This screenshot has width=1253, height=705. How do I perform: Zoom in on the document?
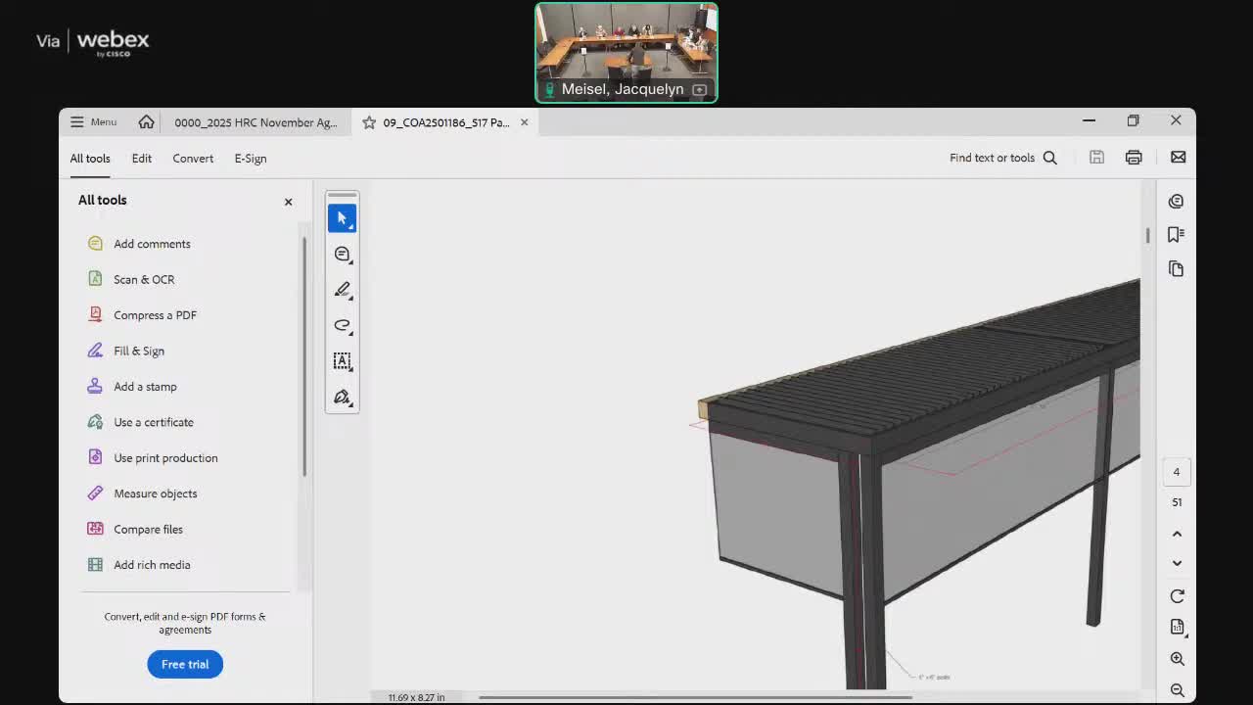(x=1177, y=659)
